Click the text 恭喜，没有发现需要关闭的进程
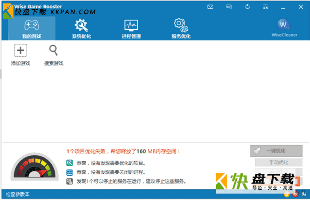Image resolution: width=310 pixels, height=200 pixels. [x=111, y=172]
